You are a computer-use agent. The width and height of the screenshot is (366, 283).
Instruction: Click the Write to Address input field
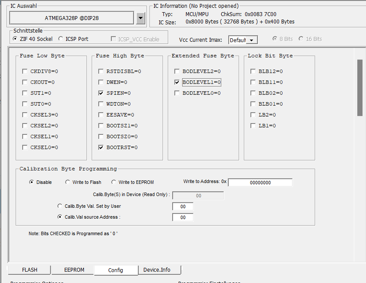coord(260,183)
